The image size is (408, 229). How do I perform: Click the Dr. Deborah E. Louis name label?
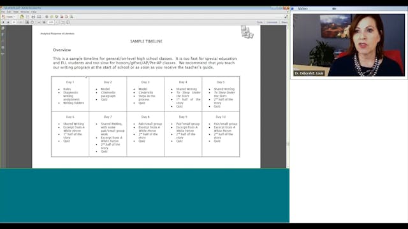tap(309, 74)
